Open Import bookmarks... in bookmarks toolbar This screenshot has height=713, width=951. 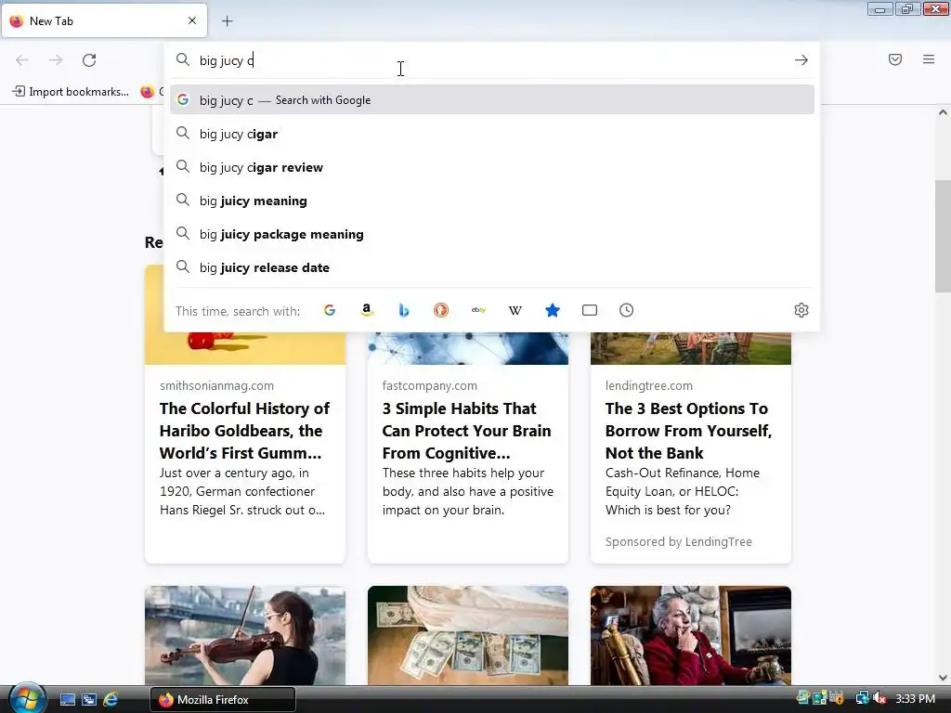[71, 92]
